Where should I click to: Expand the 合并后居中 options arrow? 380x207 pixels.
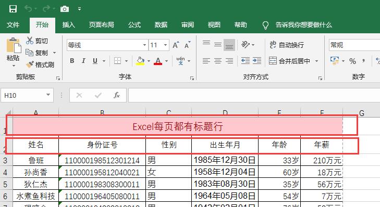pyautogui.click(x=316, y=61)
